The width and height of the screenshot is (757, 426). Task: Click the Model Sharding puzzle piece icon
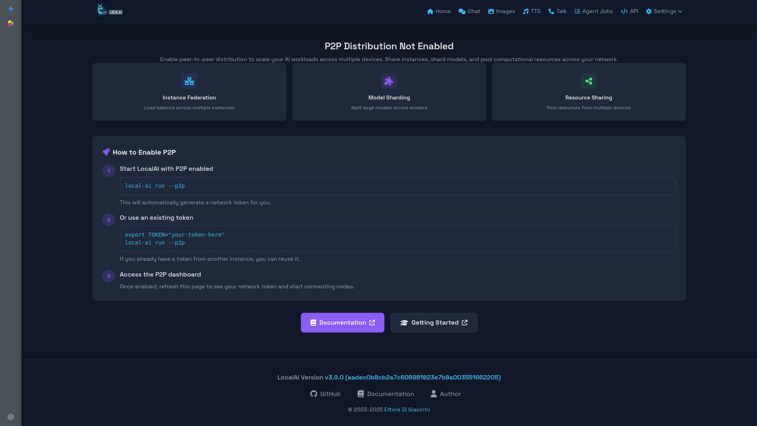[x=389, y=81]
